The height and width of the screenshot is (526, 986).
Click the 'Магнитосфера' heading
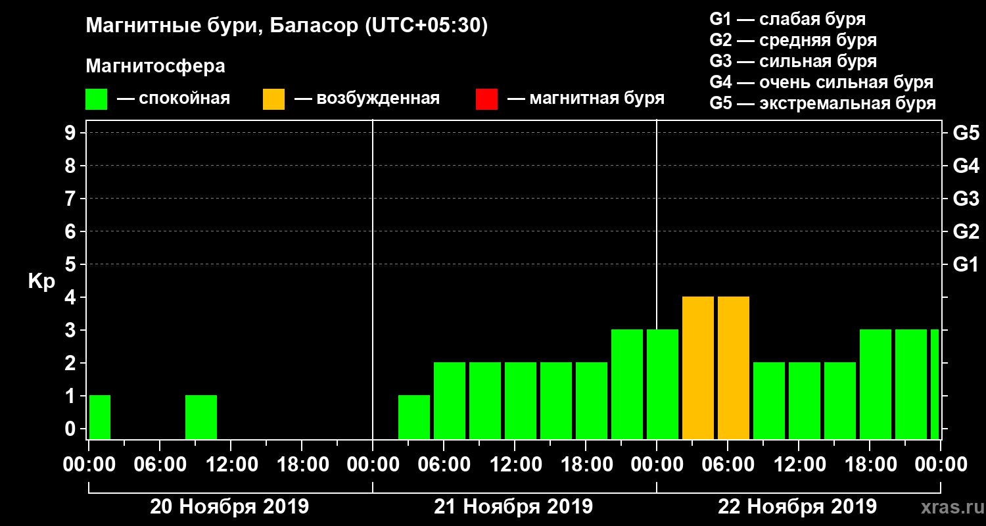tap(155, 66)
